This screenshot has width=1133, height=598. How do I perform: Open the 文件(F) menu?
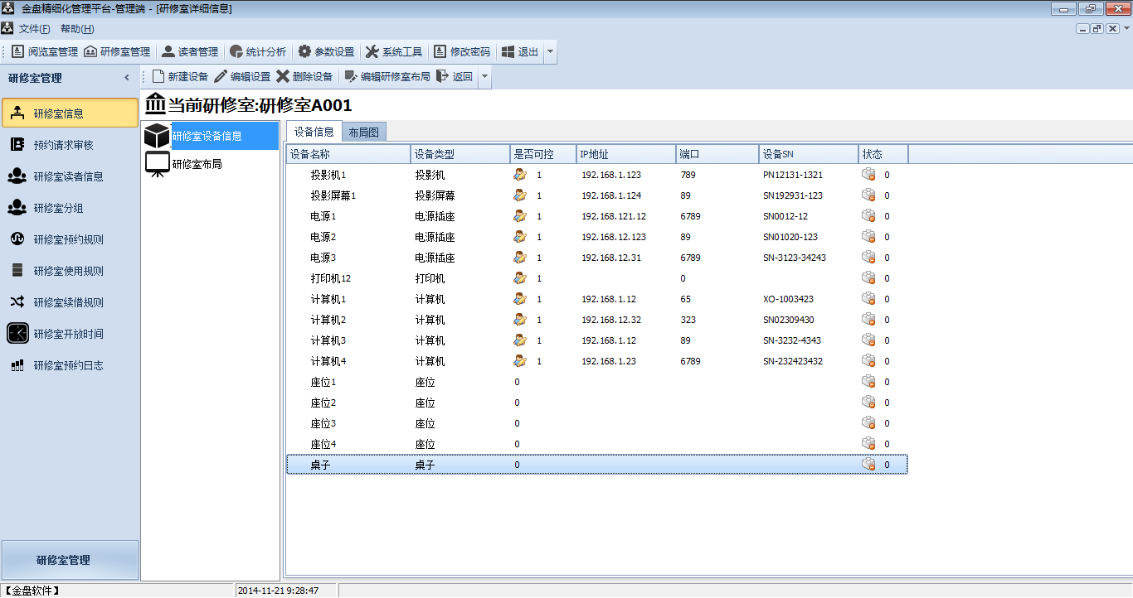coord(34,29)
